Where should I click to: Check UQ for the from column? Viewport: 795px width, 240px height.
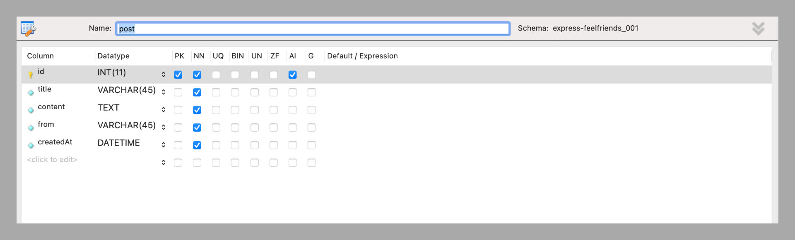pyautogui.click(x=216, y=127)
